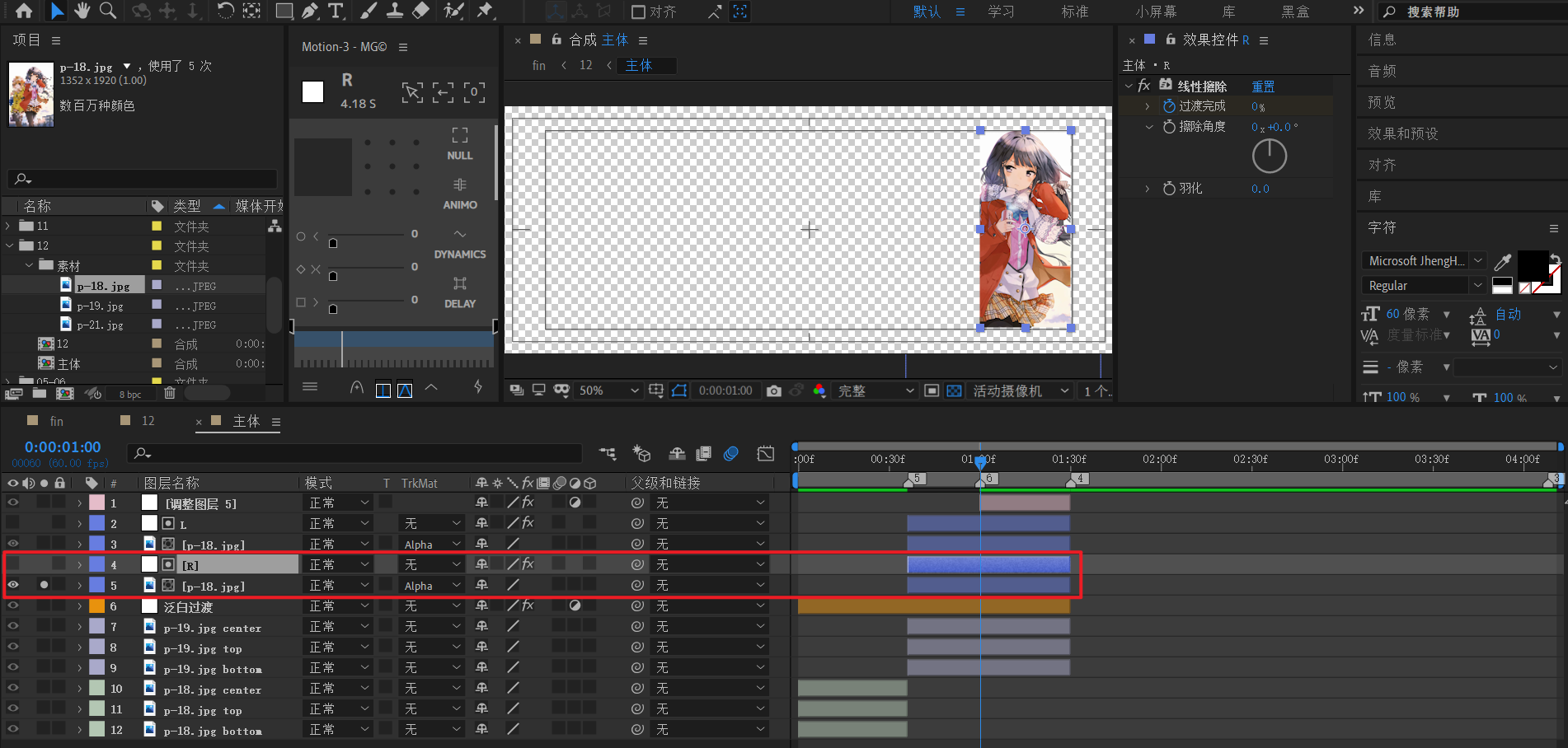This screenshot has width=1568, height=748.
Task: Open the fin timeline tab
Action: (56, 421)
